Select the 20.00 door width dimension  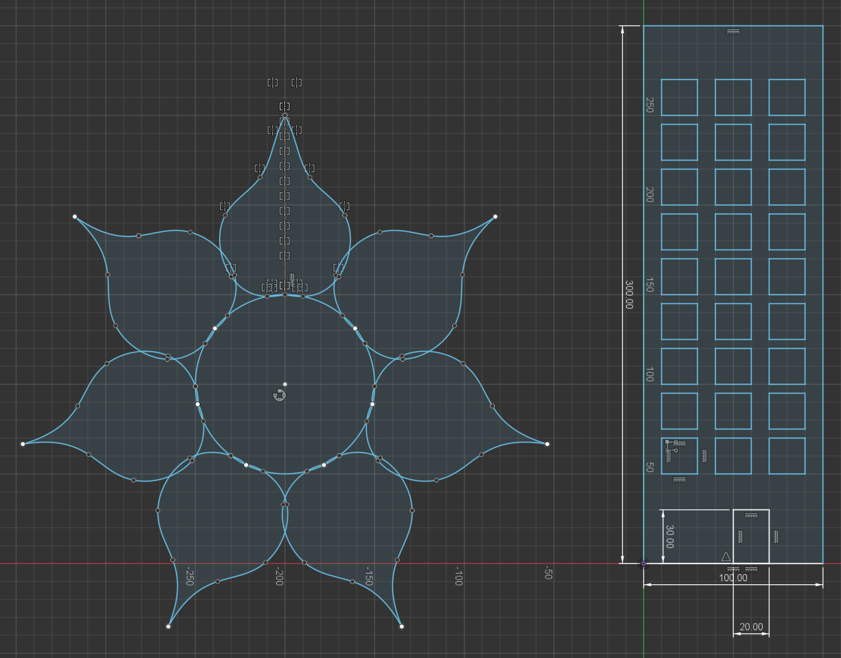tap(751, 627)
